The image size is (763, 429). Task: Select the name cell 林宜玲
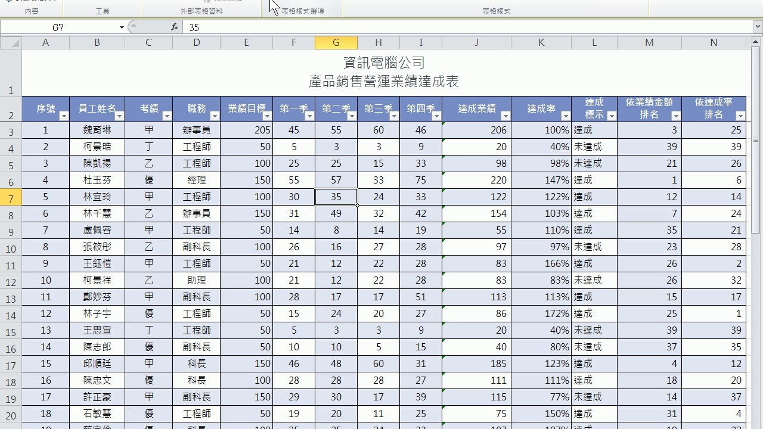97,197
